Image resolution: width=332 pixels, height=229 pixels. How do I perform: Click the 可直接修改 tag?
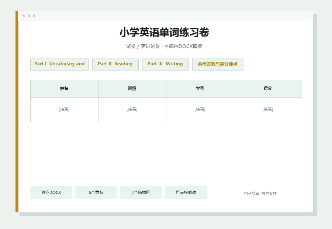click(x=186, y=192)
